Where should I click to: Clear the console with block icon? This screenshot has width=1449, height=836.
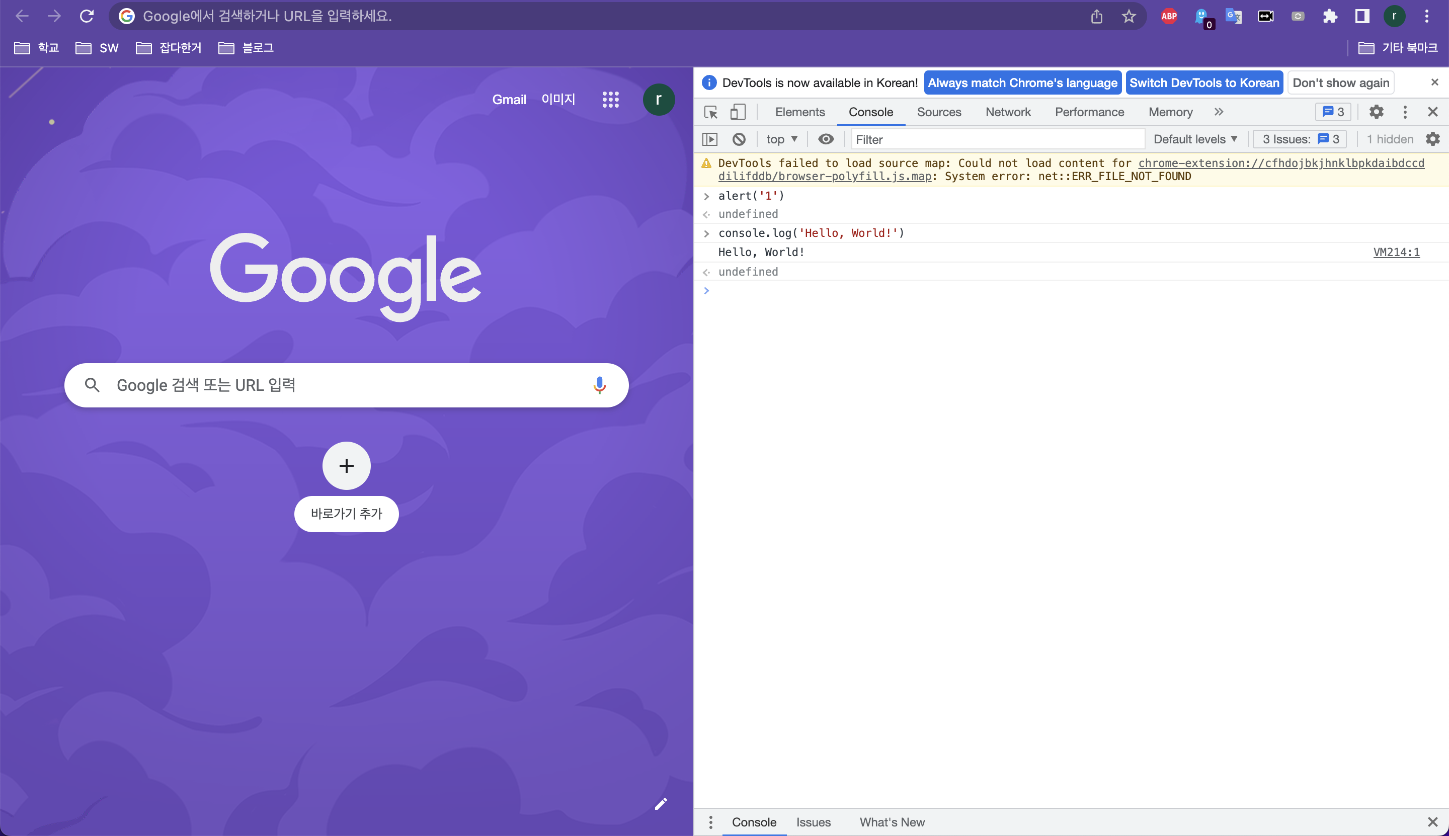(x=739, y=139)
